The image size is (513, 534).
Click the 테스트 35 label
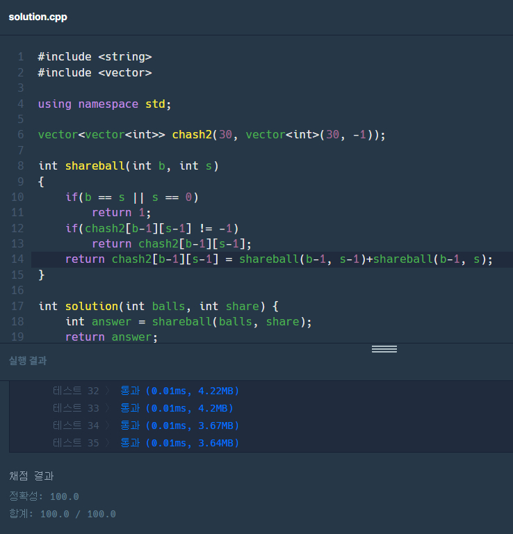tap(76, 443)
